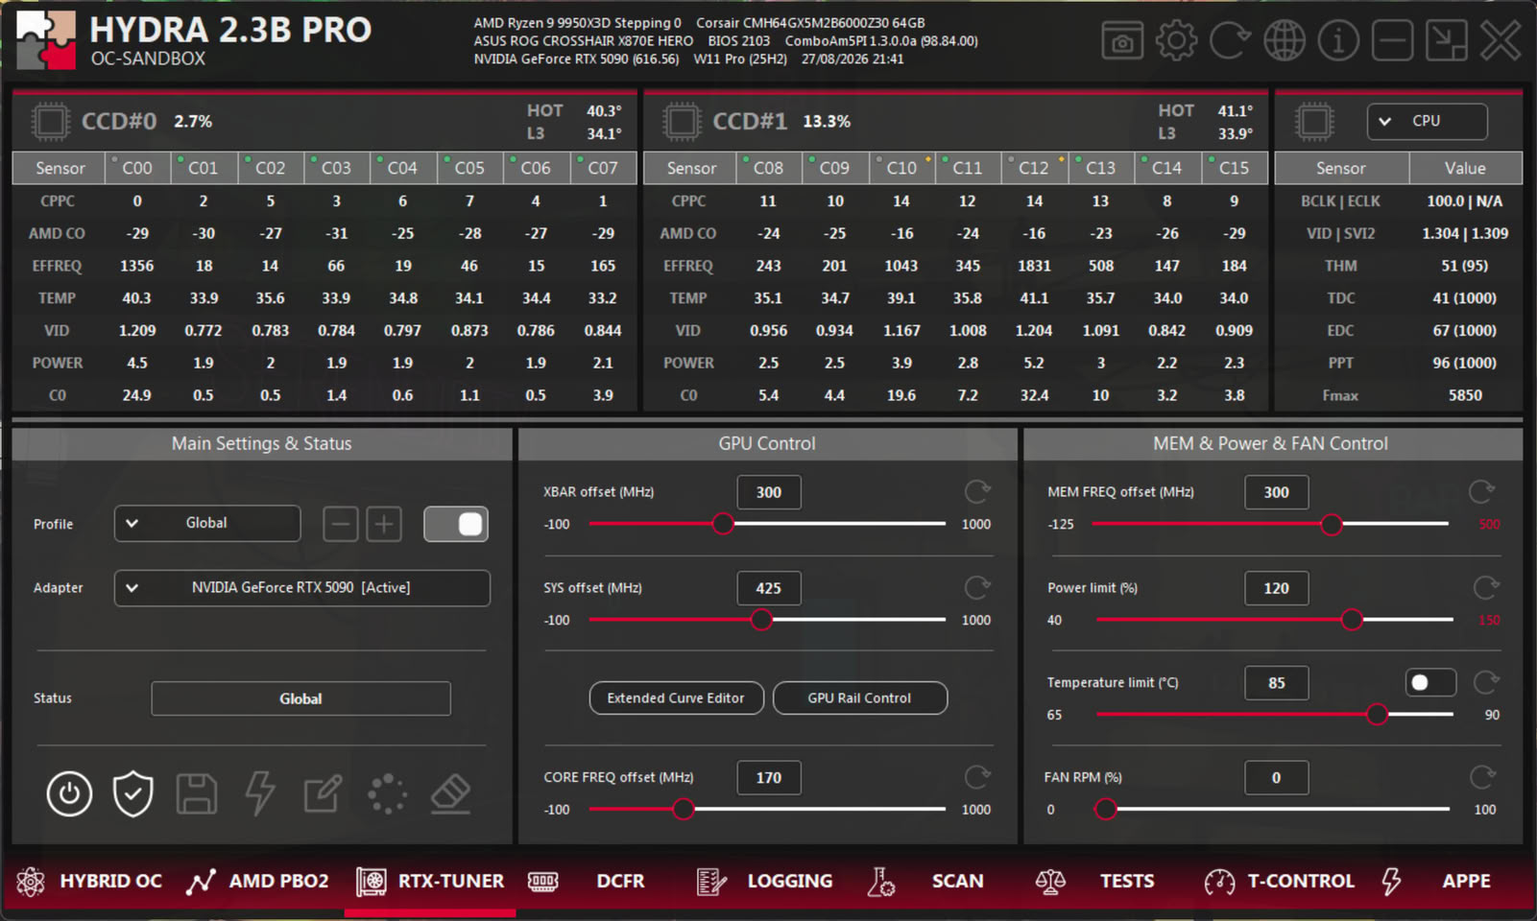Click the MEM FREQ offset slider handle
Image resolution: width=1537 pixels, height=921 pixels.
click(x=1332, y=524)
